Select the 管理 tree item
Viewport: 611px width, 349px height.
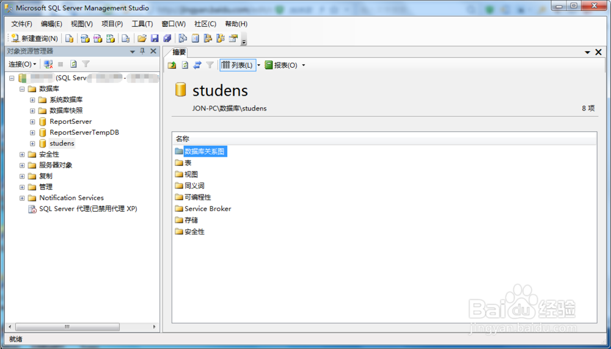46,187
